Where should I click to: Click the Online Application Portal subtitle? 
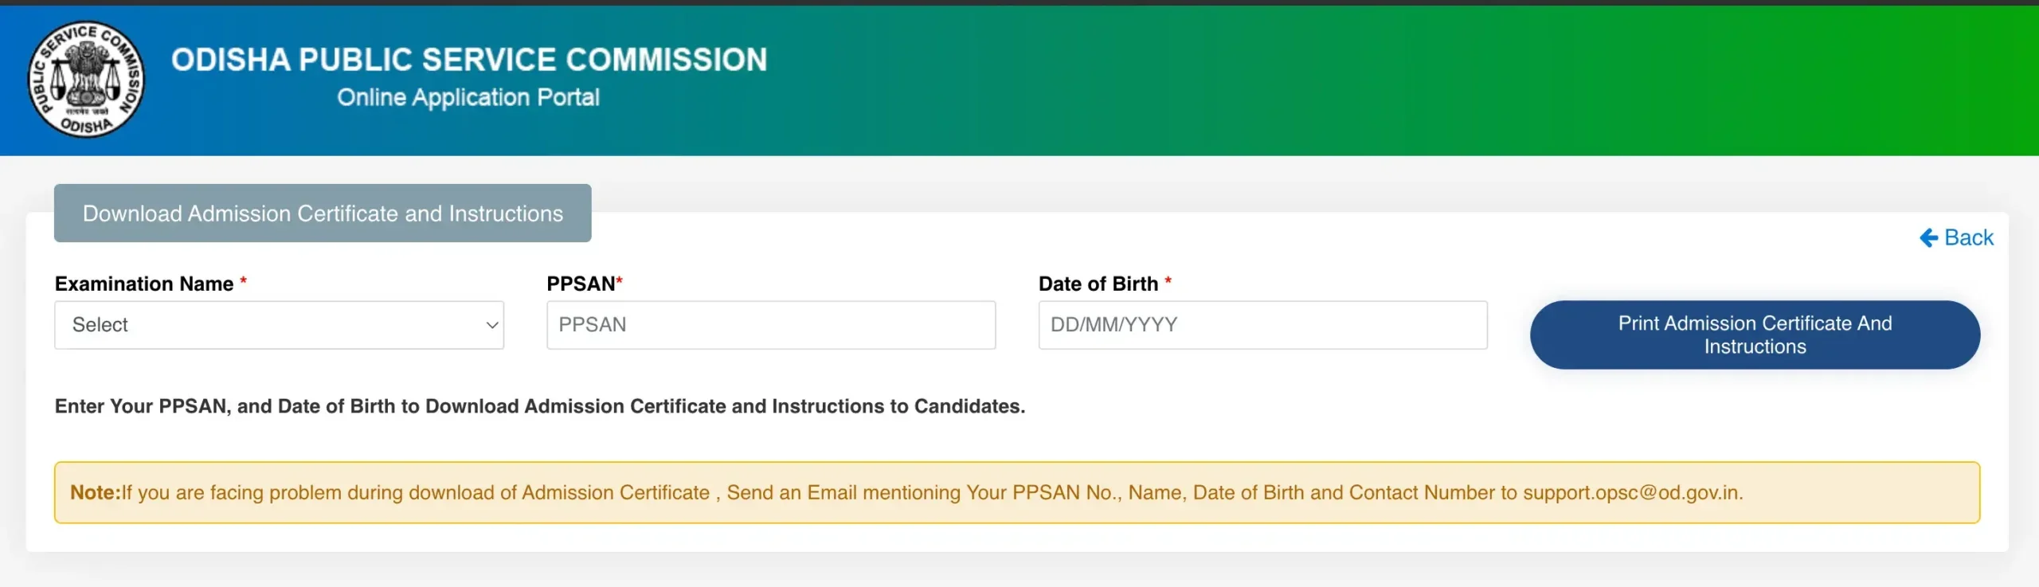point(468,97)
